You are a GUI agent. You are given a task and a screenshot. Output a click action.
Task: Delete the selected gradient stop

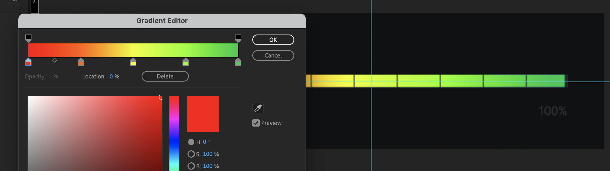point(165,76)
